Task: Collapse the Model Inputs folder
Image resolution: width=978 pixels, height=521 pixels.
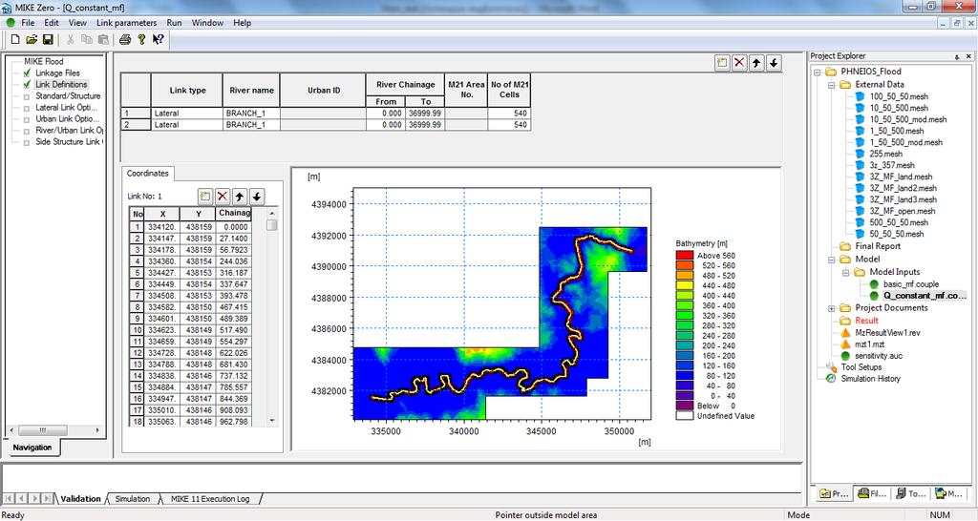Action: coord(846,272)
